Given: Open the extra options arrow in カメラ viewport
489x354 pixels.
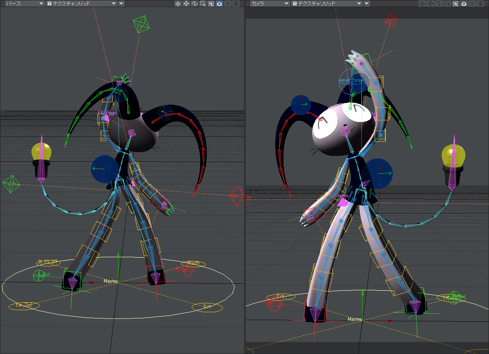Looking at the screenshot, I should coord(367,4).
